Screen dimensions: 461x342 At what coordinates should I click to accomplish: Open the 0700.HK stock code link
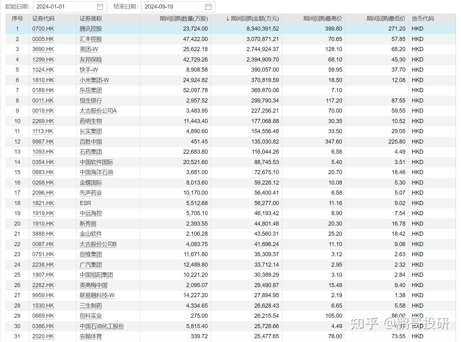(x=42, y=29)
